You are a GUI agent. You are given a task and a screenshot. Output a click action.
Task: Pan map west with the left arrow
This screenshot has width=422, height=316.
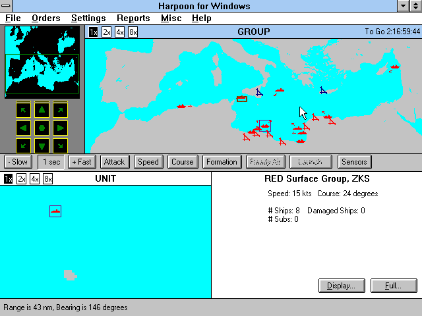(x=23, y=128)
